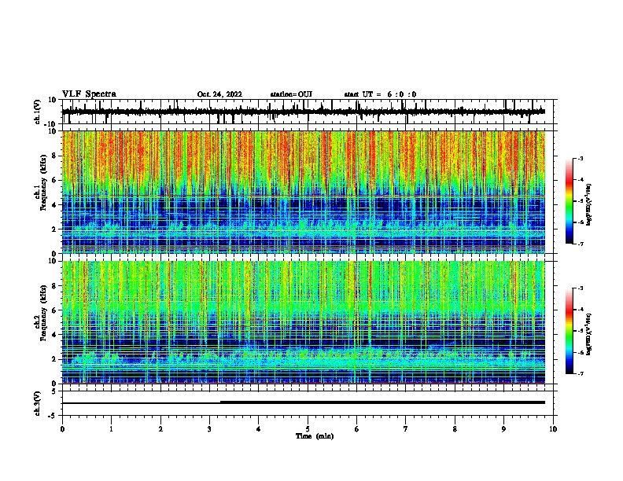Click the 'VLF Spectra' title
The height and width of the screenshot is (481, 623).
89,94
